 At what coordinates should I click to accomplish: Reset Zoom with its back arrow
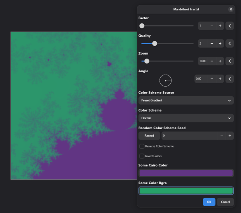[x=229, y=61]
